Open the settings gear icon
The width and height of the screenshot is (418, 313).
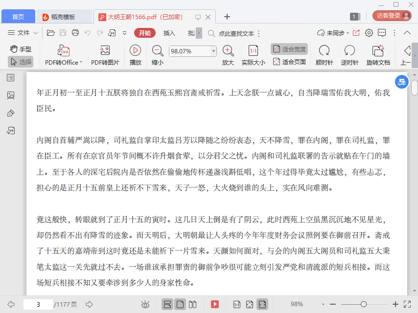tap(369, 33)
